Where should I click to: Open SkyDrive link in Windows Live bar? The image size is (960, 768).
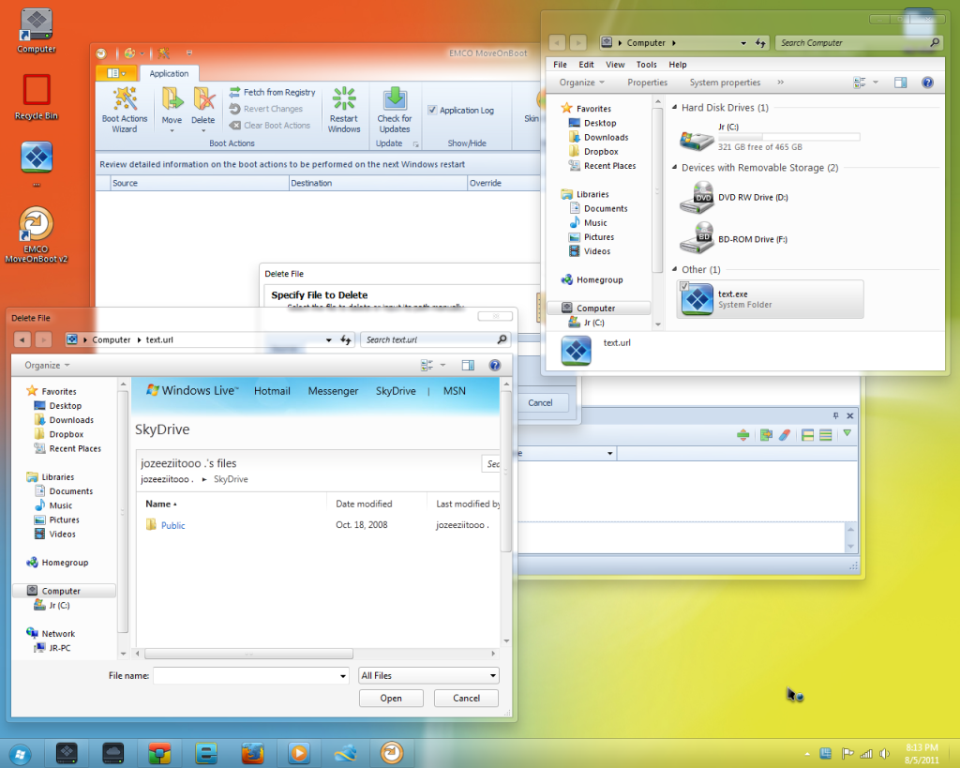click(x=396, y=391)
